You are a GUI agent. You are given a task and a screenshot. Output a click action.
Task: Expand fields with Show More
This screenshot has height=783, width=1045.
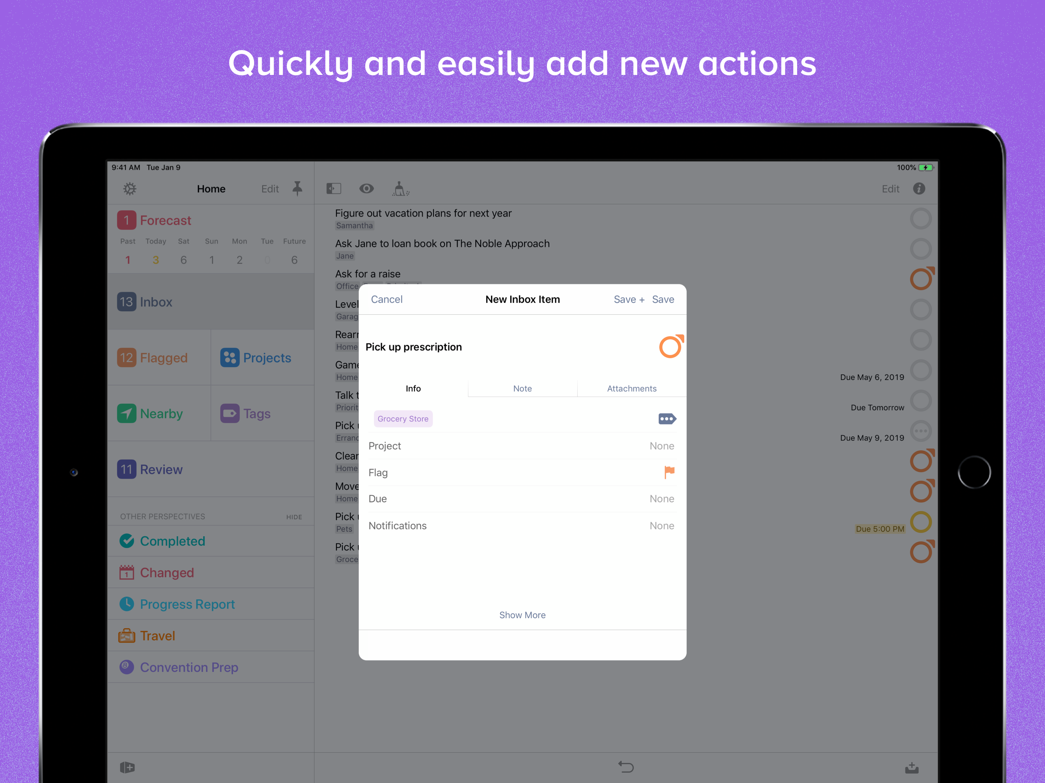522,615
